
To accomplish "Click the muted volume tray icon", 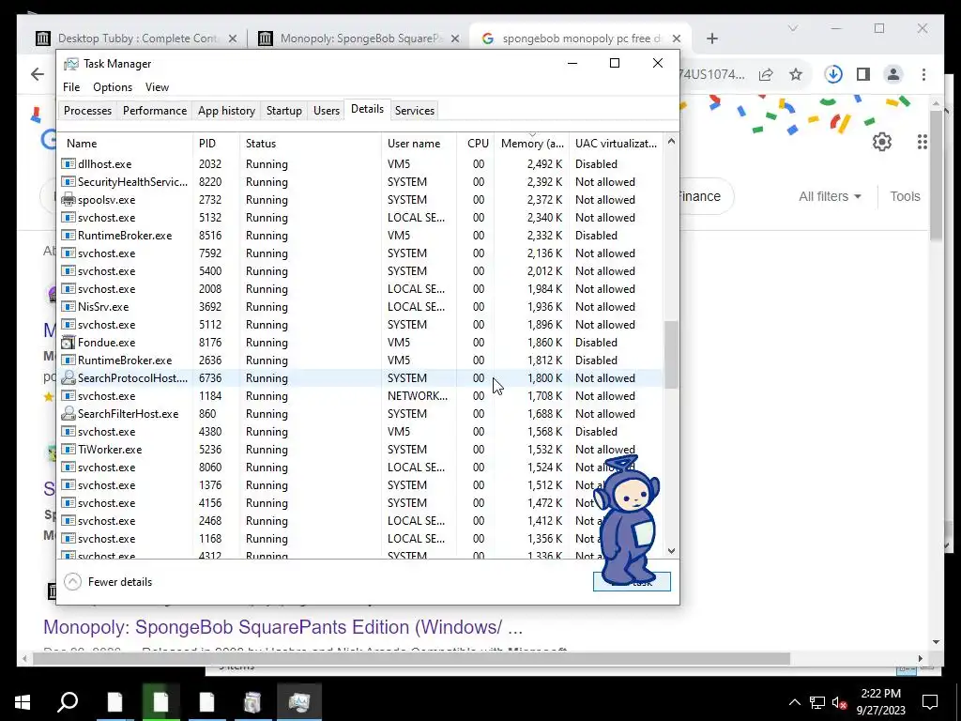I will 839,702.
